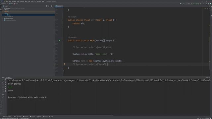Run main method from gutter arrow
Screen dimensions: 212x119
tap(59, 40)
